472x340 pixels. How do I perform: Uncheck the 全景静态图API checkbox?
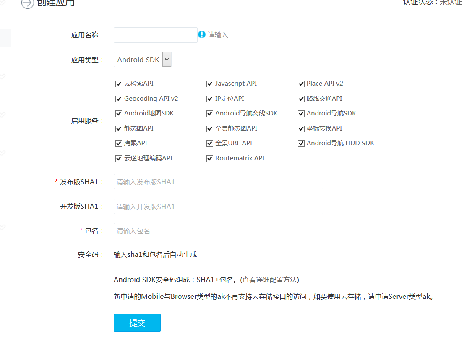click(210, 128)
